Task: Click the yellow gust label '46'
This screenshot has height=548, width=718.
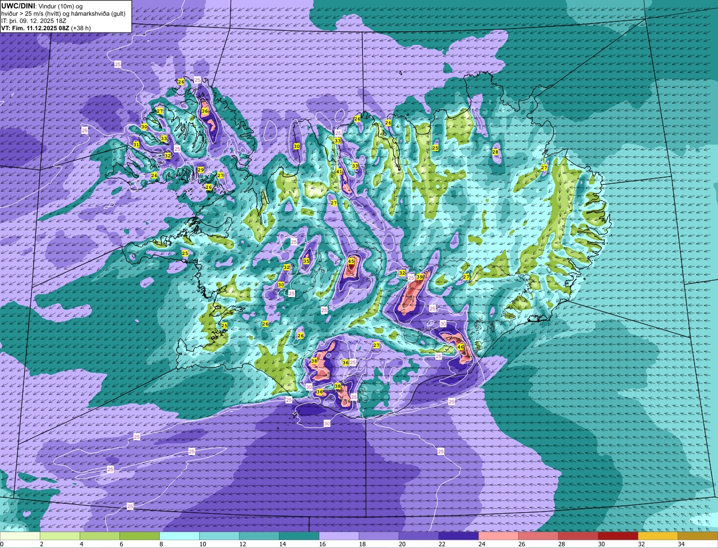Action: (x=461, y=347)
